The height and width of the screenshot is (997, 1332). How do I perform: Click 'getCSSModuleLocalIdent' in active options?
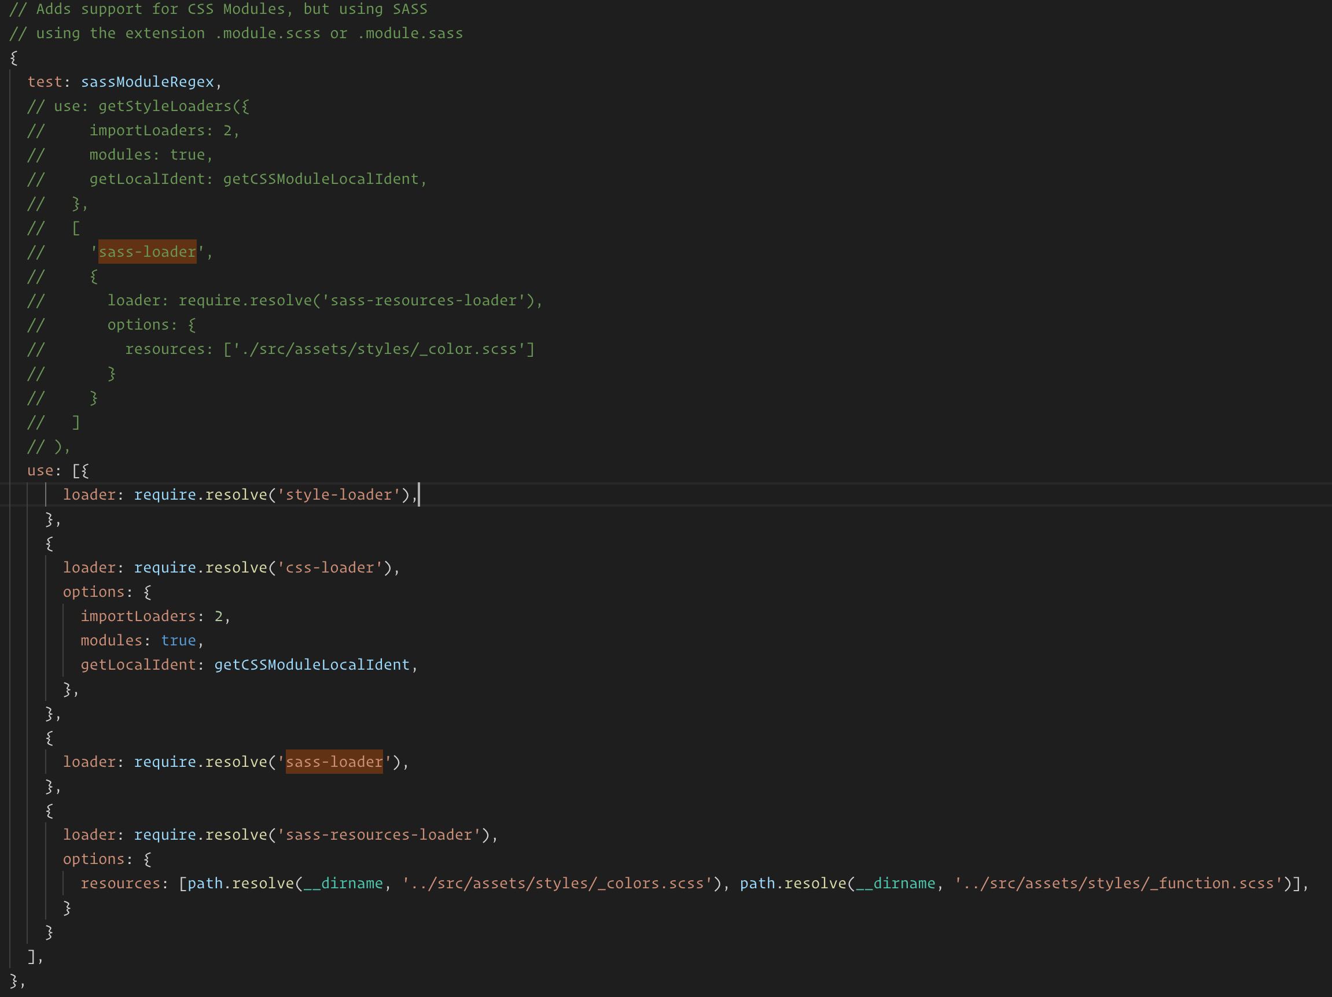(312, 664)
